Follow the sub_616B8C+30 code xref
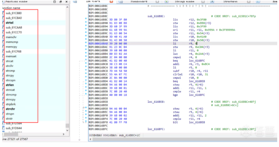279x147 pixels. click(244, 129)
